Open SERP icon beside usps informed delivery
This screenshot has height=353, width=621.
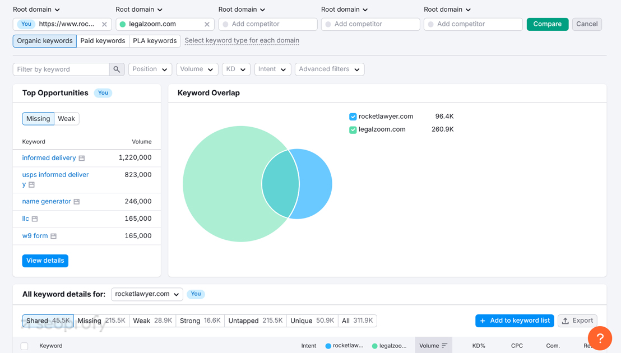(x=32, y=184)
